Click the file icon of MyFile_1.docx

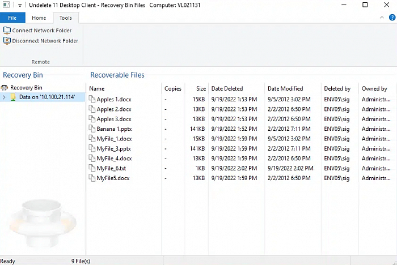[92, 139]
